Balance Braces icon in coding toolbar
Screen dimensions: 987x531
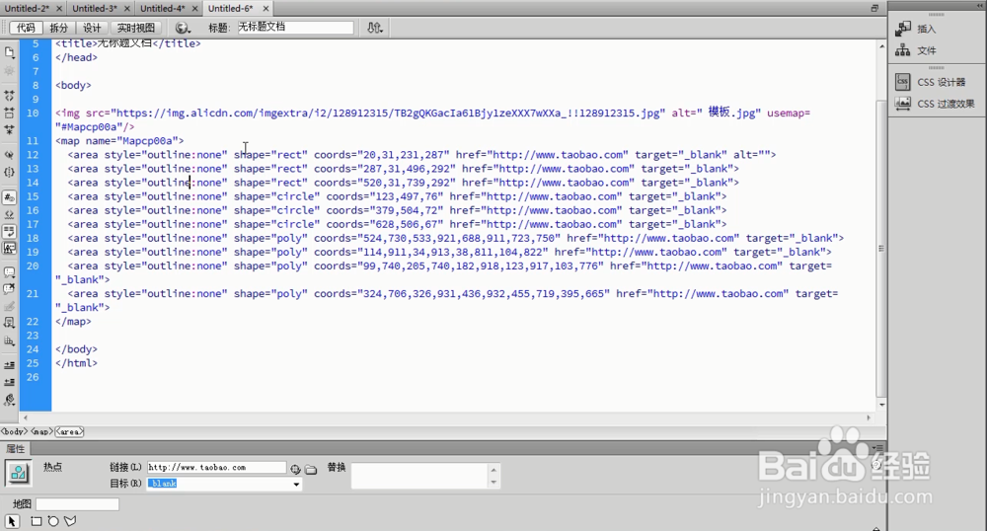10,172
